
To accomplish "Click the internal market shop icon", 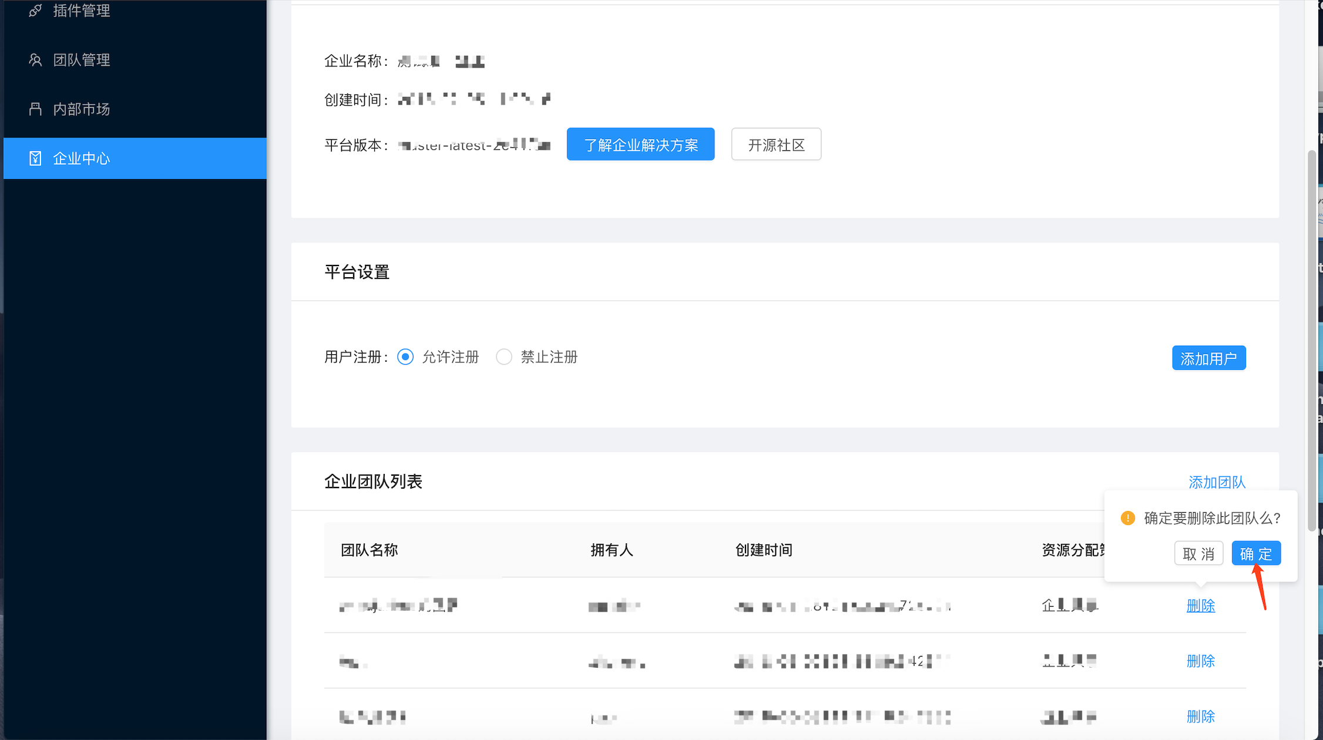I will click(x=35, y=109).
